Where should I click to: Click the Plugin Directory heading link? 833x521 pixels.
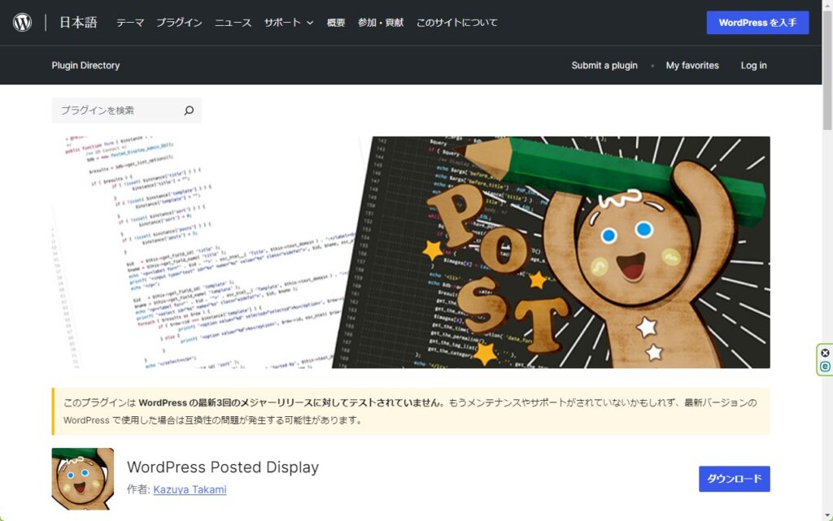point(85,65)
